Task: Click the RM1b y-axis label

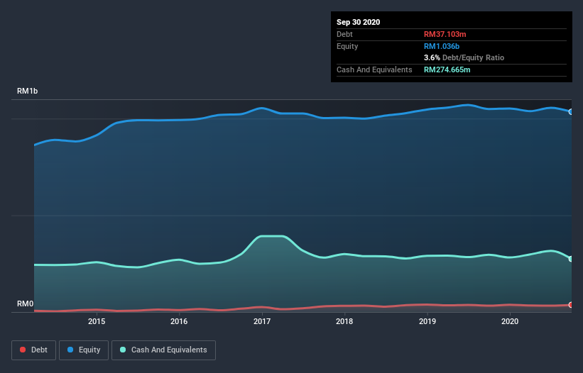Action: coord(27,91)
